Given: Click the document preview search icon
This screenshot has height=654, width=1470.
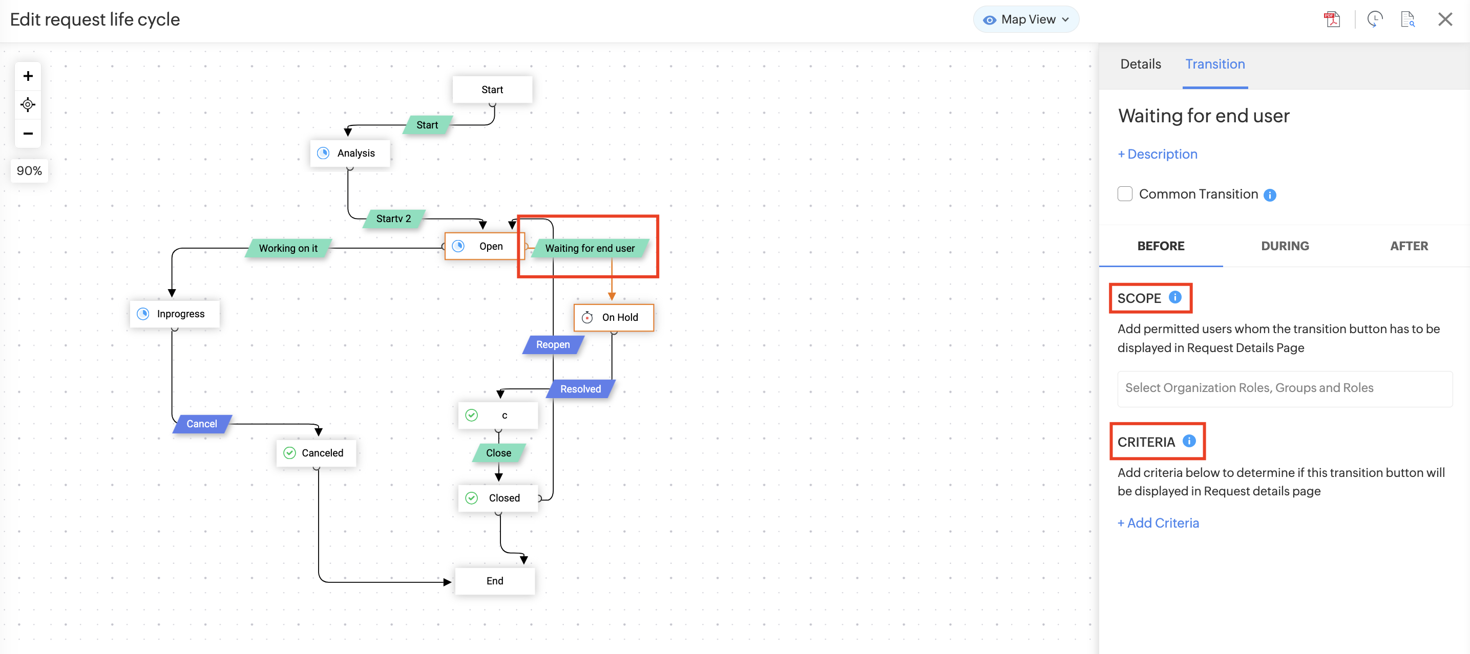Looking at the screenshot, I should [1407, 19].
